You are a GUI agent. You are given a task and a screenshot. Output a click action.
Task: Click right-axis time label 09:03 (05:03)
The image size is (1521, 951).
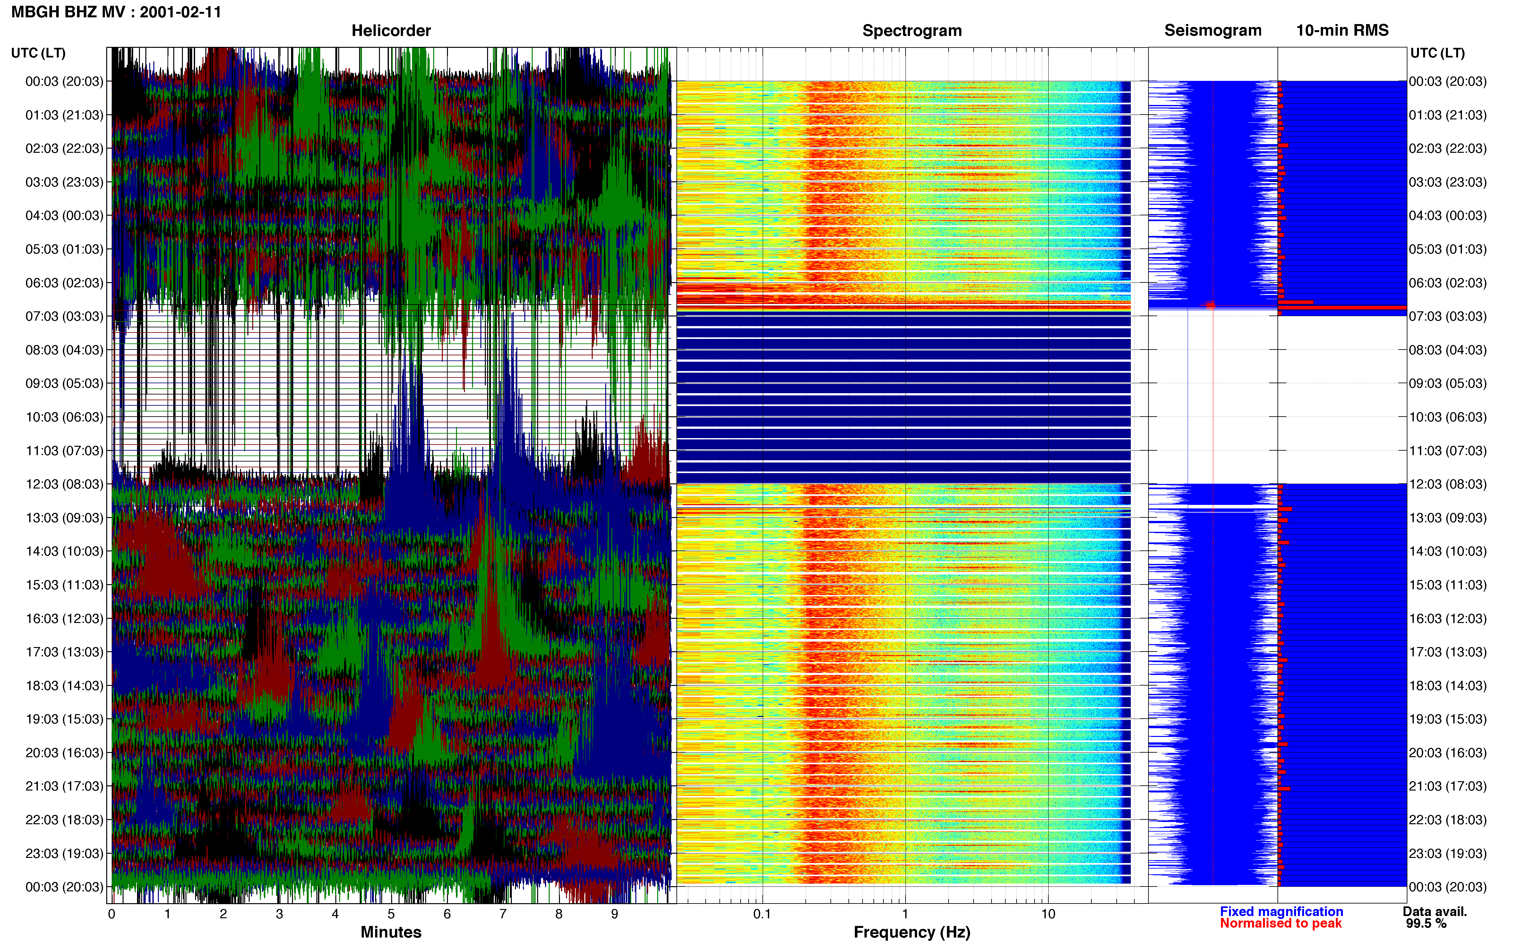click(1448, 383)
